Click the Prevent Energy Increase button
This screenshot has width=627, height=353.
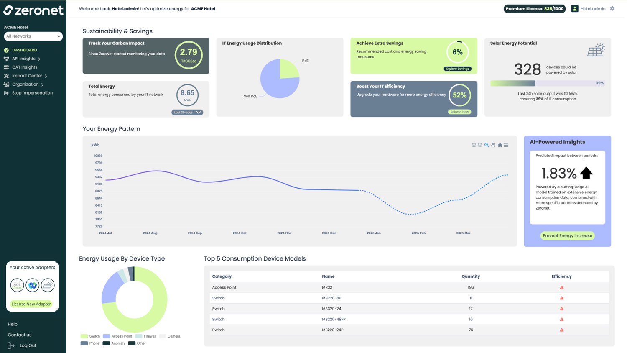pyautogui.click(x=567, y=235)
